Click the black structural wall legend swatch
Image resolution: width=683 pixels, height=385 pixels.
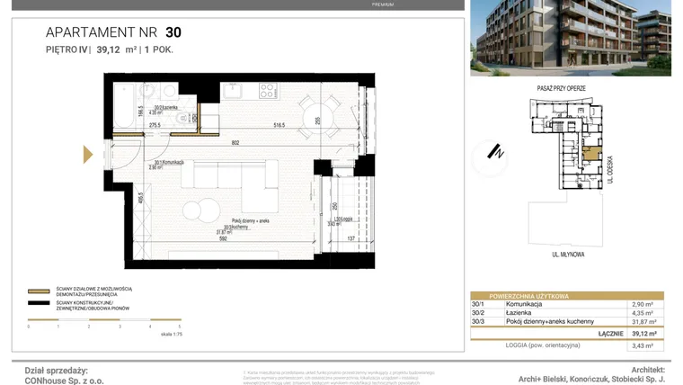39,303
